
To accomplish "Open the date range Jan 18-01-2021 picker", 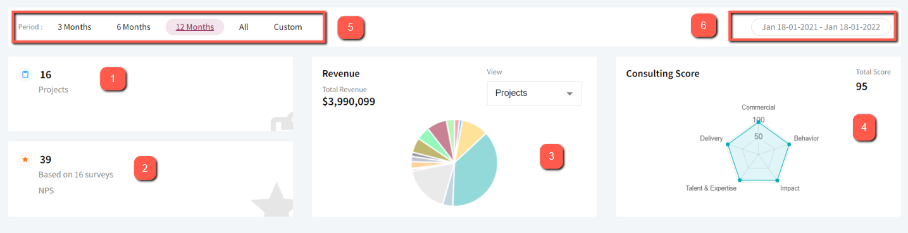I will pyautogui.click(x=821, y=27).
